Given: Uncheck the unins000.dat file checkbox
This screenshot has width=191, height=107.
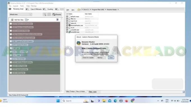Looking at the screenshot, I should 67,30.
